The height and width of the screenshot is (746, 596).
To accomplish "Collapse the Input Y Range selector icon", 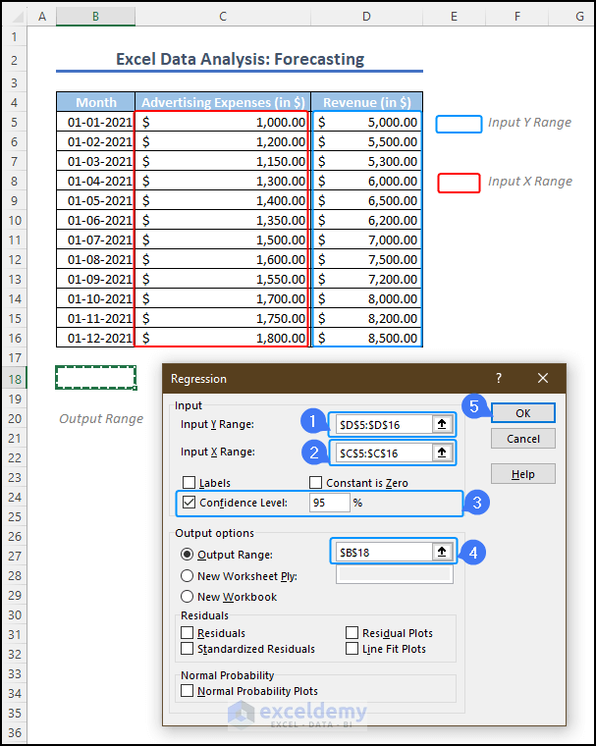I will coord(442,424).
